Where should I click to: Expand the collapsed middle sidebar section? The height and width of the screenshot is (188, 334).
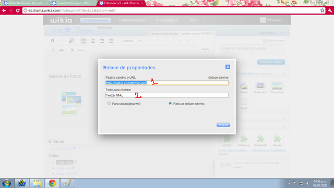tap(283, 118)
